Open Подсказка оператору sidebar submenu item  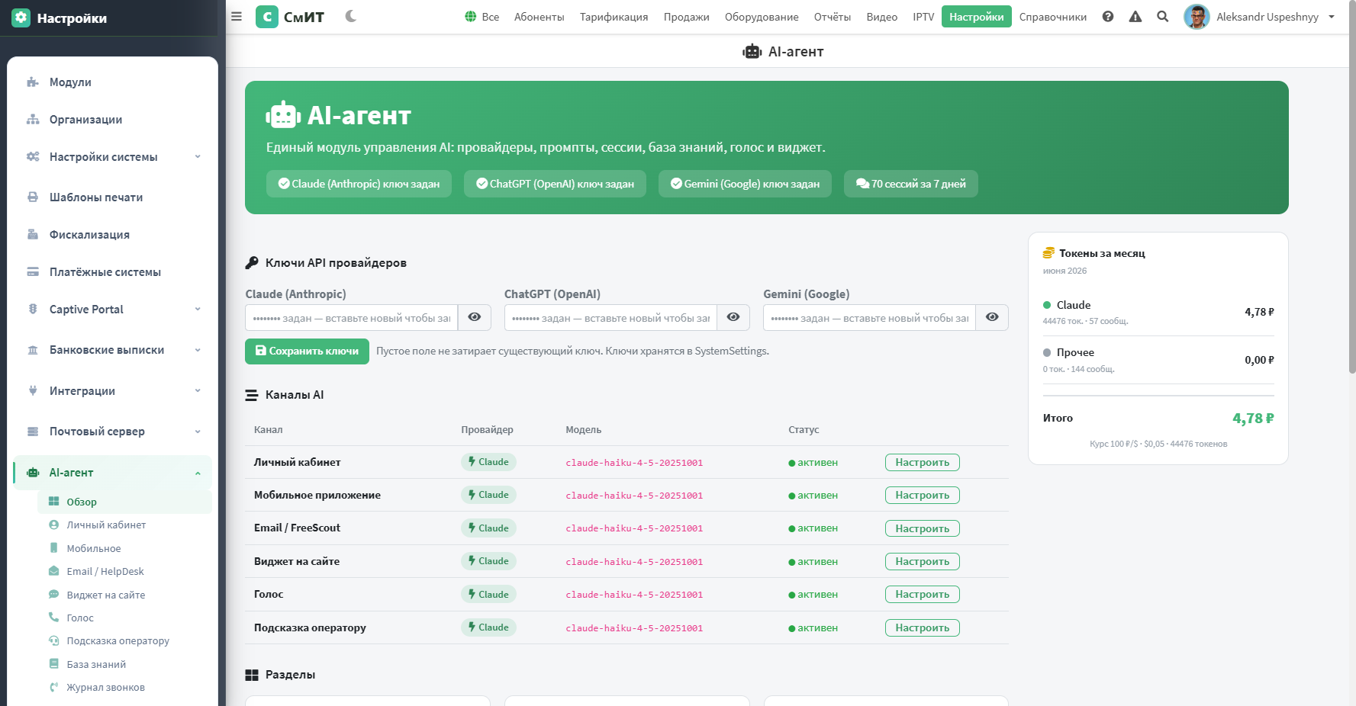(x=124, y=641)
